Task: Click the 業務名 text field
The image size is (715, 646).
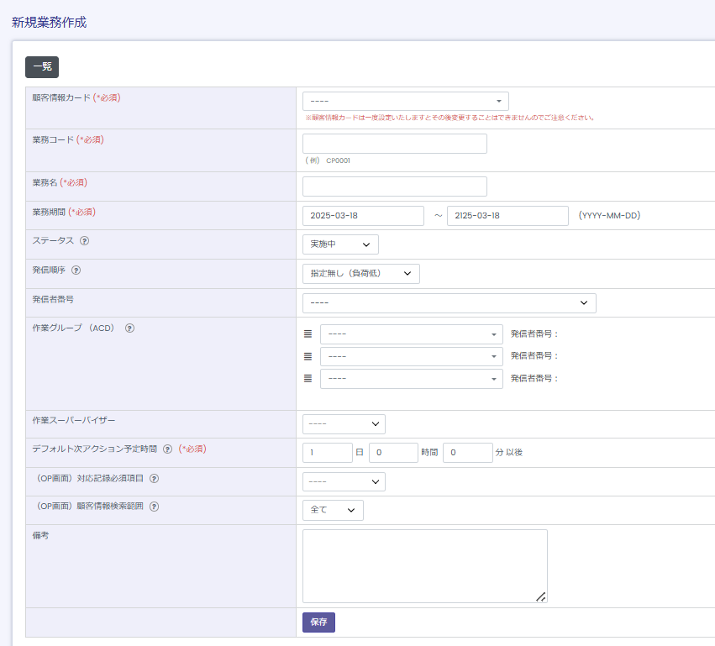Action: pyautogui.click(x=394, y=186)
